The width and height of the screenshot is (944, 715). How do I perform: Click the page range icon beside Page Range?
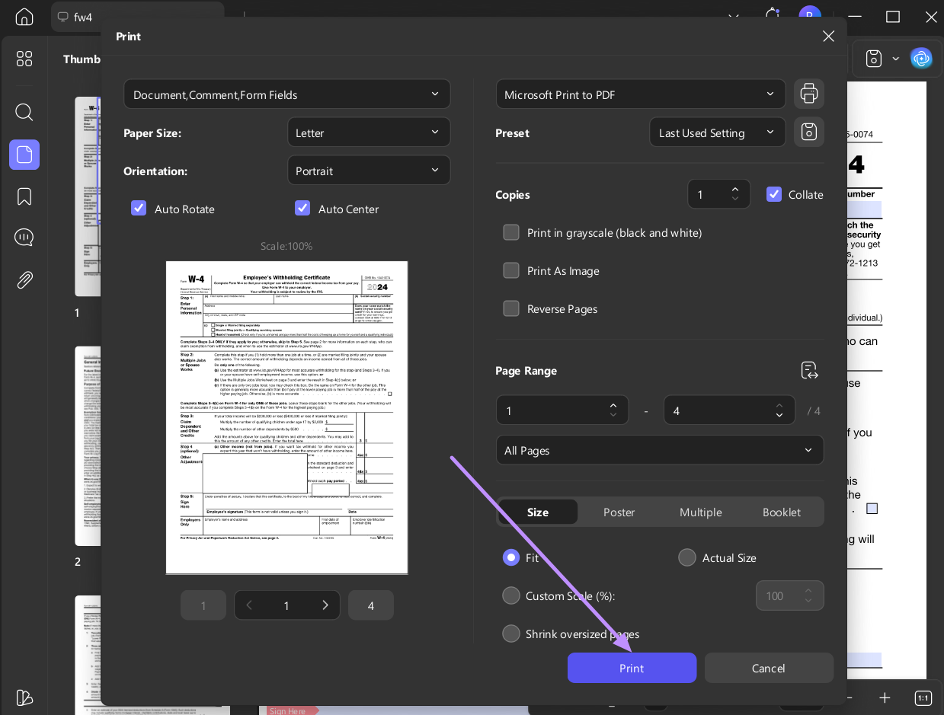point(808,370)
